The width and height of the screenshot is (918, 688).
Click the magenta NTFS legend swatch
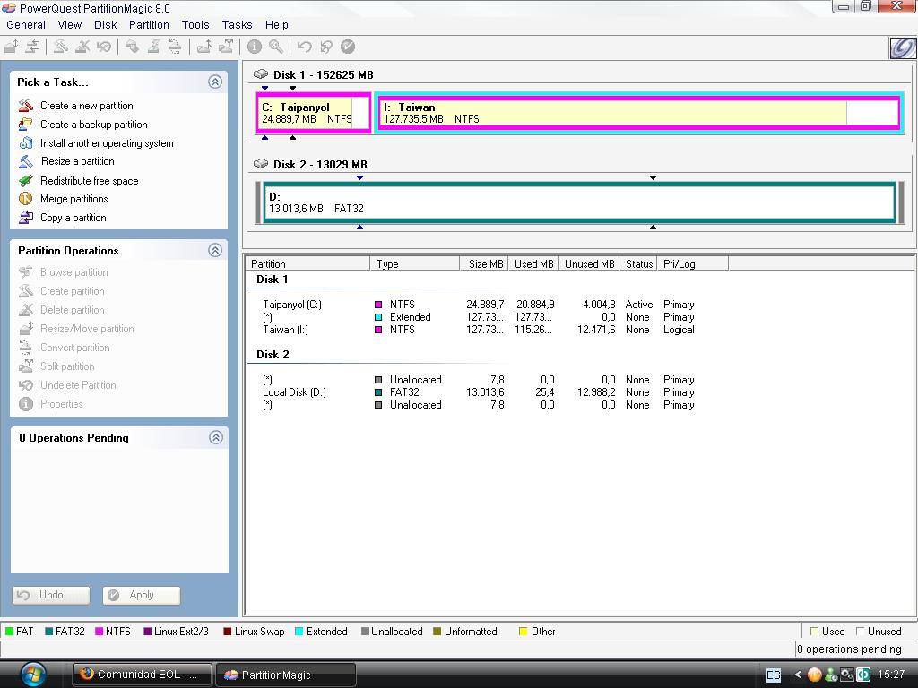[x=99, y=632]
